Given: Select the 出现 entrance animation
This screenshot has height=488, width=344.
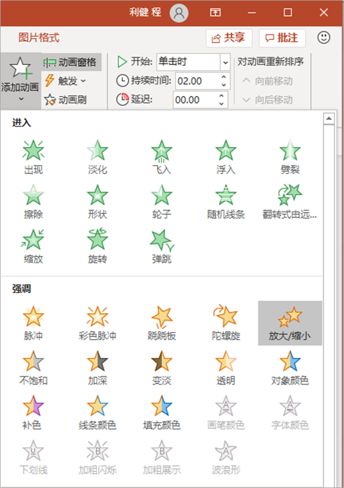Looking at the screenshot, I should click(33, 157).
